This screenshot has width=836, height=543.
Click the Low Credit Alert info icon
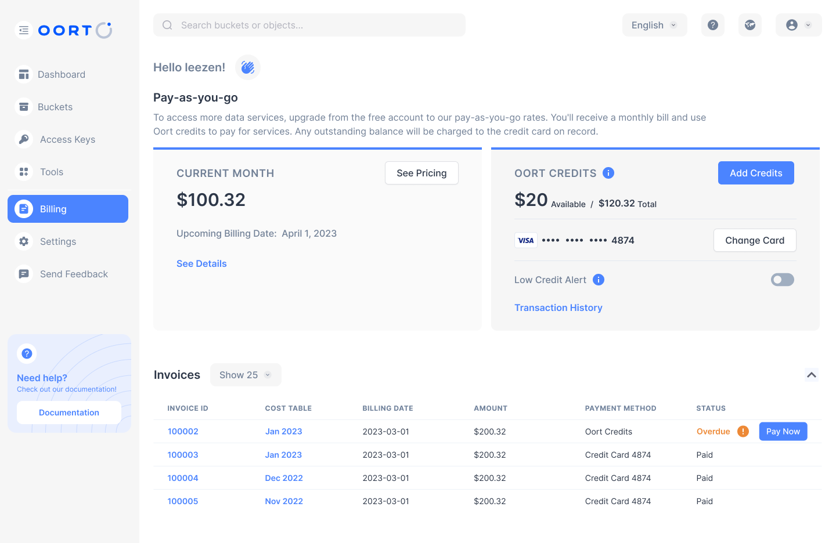coord(599,280)
